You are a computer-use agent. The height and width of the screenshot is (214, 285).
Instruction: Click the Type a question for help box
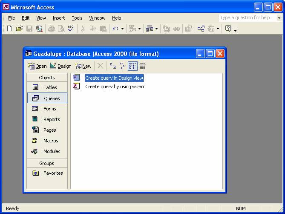tap(248, 18)
